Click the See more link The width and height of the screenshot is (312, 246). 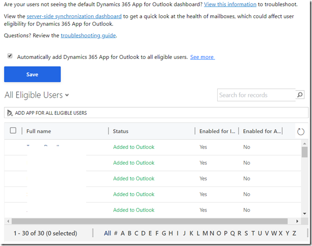202,57
